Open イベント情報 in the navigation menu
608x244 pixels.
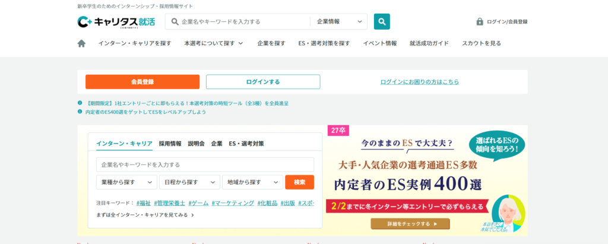379,43
